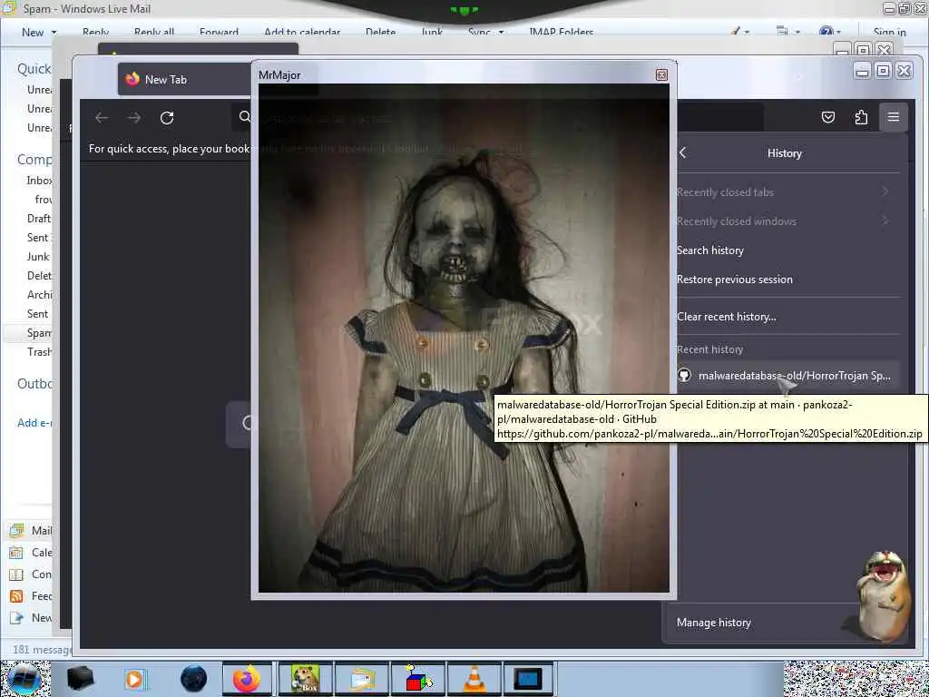Open Recently closed windows submenu
This screenshot has height=697, width=929.
click(x=783, y=221)
